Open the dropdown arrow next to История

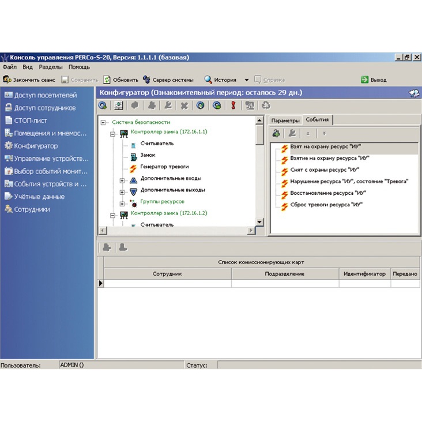click(247, 80)
